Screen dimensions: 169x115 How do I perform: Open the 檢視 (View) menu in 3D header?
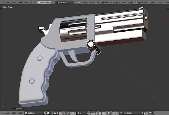(8, 113)
